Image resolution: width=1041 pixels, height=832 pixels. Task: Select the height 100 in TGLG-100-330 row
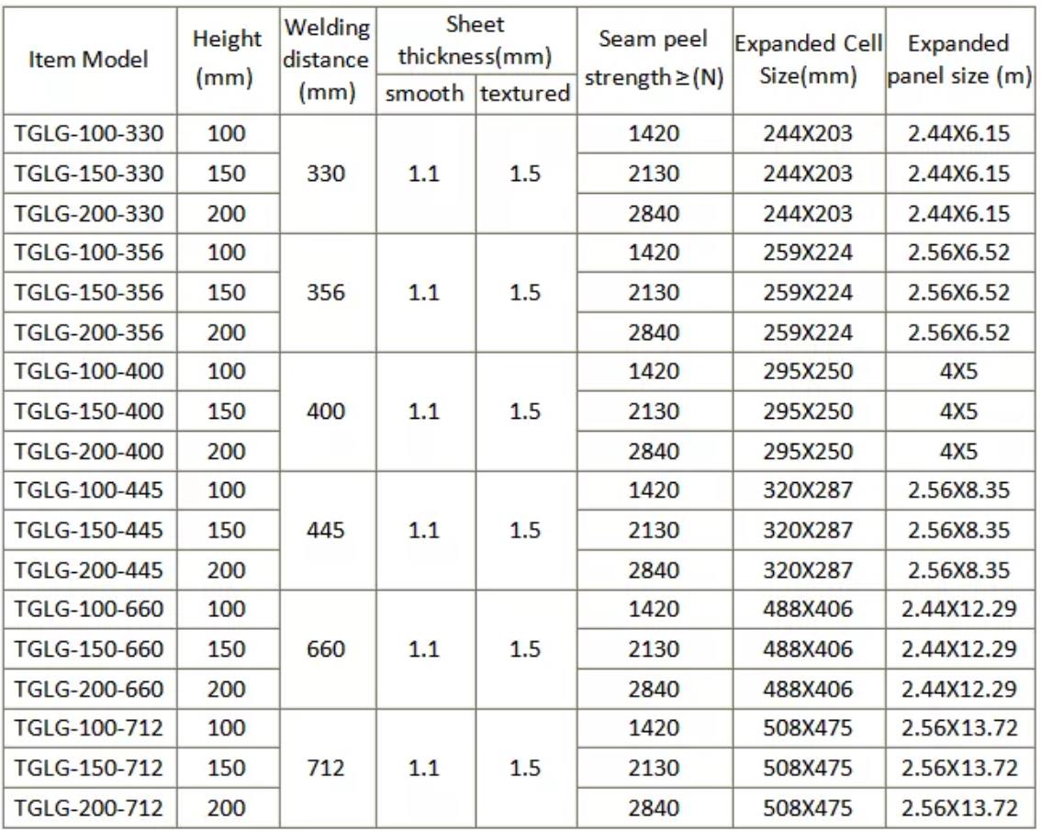[228, 134]
